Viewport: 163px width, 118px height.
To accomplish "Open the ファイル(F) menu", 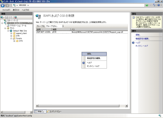I will pyautogui.click(x=6, y=10).
